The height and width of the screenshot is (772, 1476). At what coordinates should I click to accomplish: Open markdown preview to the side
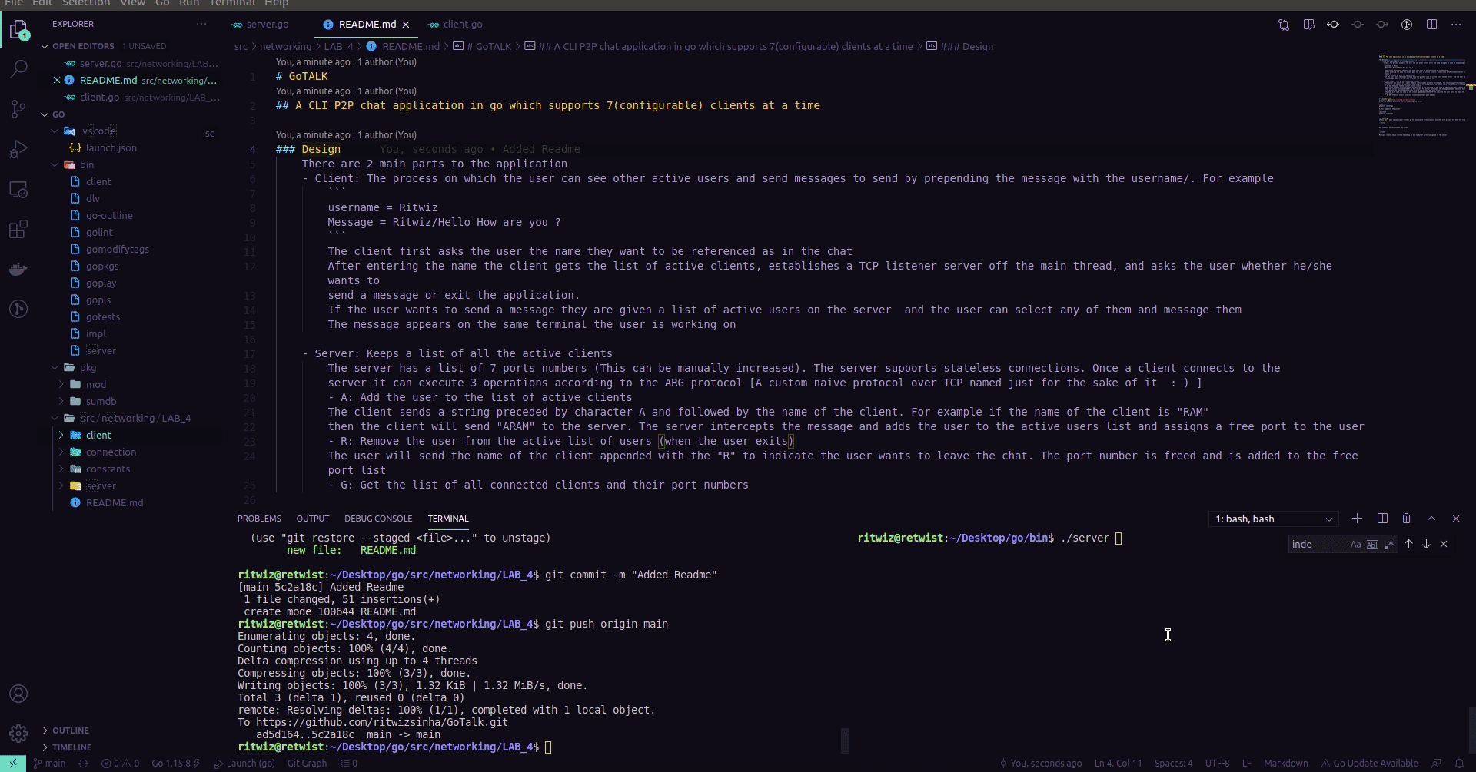[x=1308, y=25]
